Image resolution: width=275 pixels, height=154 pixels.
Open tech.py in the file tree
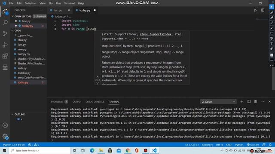pos(29,68)
